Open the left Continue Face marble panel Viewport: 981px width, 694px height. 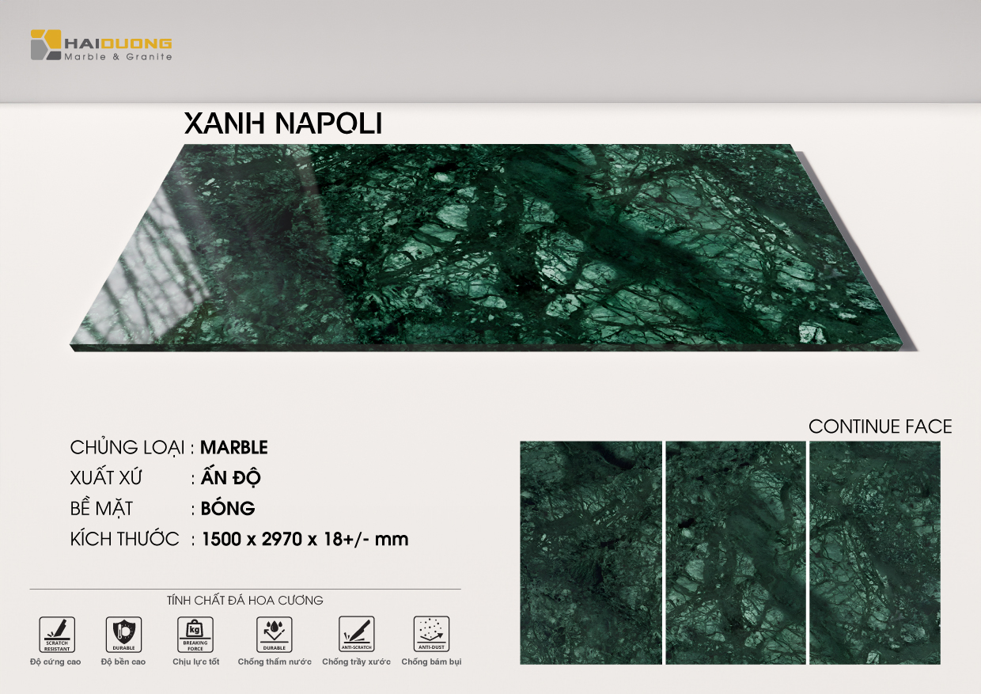[x=590, y=552]
